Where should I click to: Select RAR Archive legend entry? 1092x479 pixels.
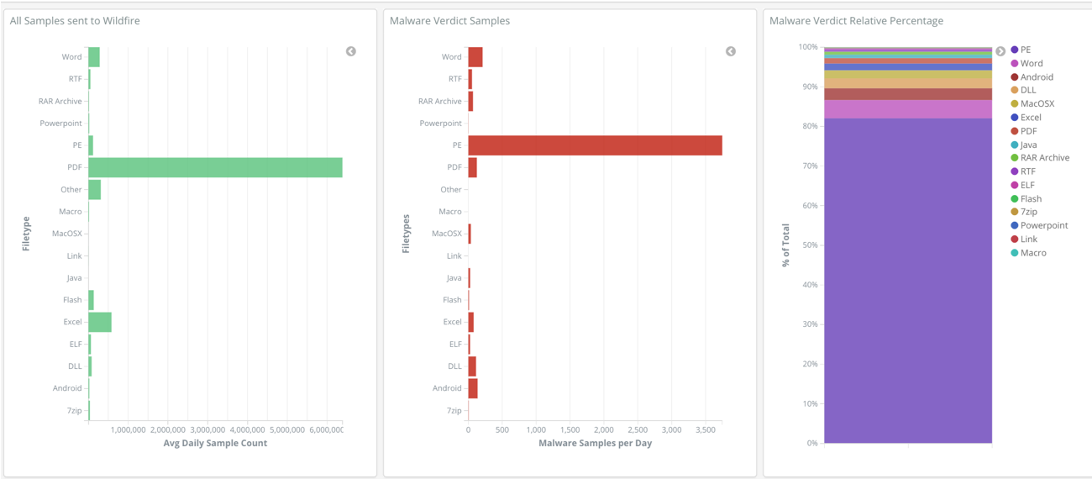coord(1040,157)
